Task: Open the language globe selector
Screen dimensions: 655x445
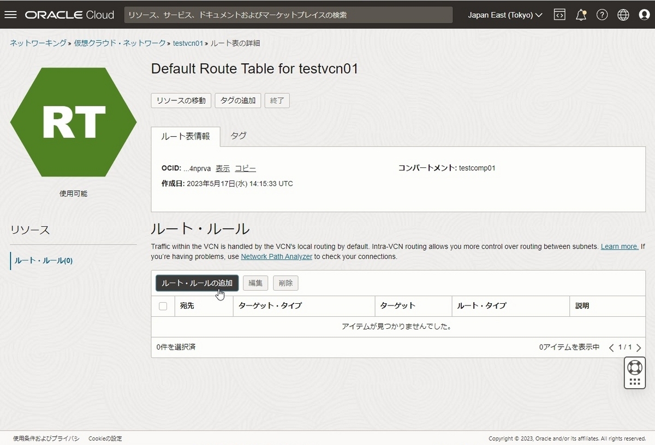Action: (x=623, y=15)
